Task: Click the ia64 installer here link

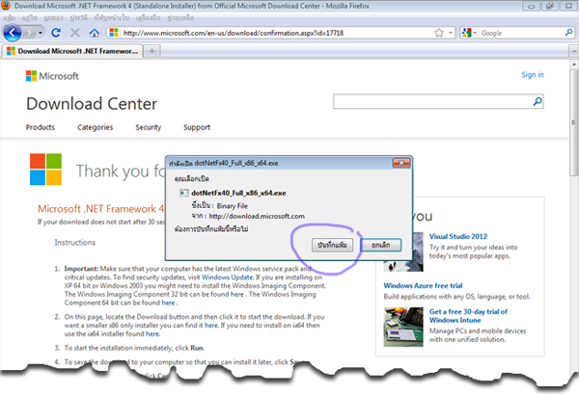Action: click(152, 333)
